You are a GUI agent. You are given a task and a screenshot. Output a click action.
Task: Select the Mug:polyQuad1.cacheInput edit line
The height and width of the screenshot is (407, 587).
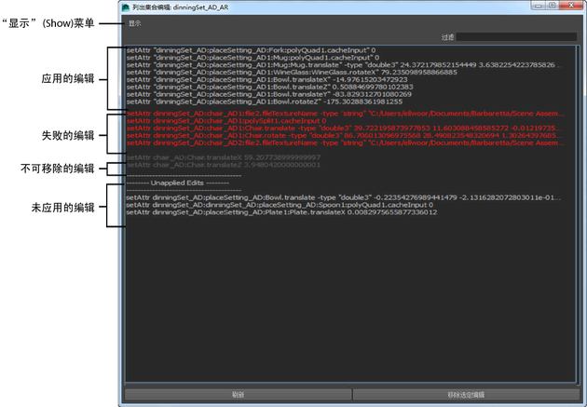[253, 58]
